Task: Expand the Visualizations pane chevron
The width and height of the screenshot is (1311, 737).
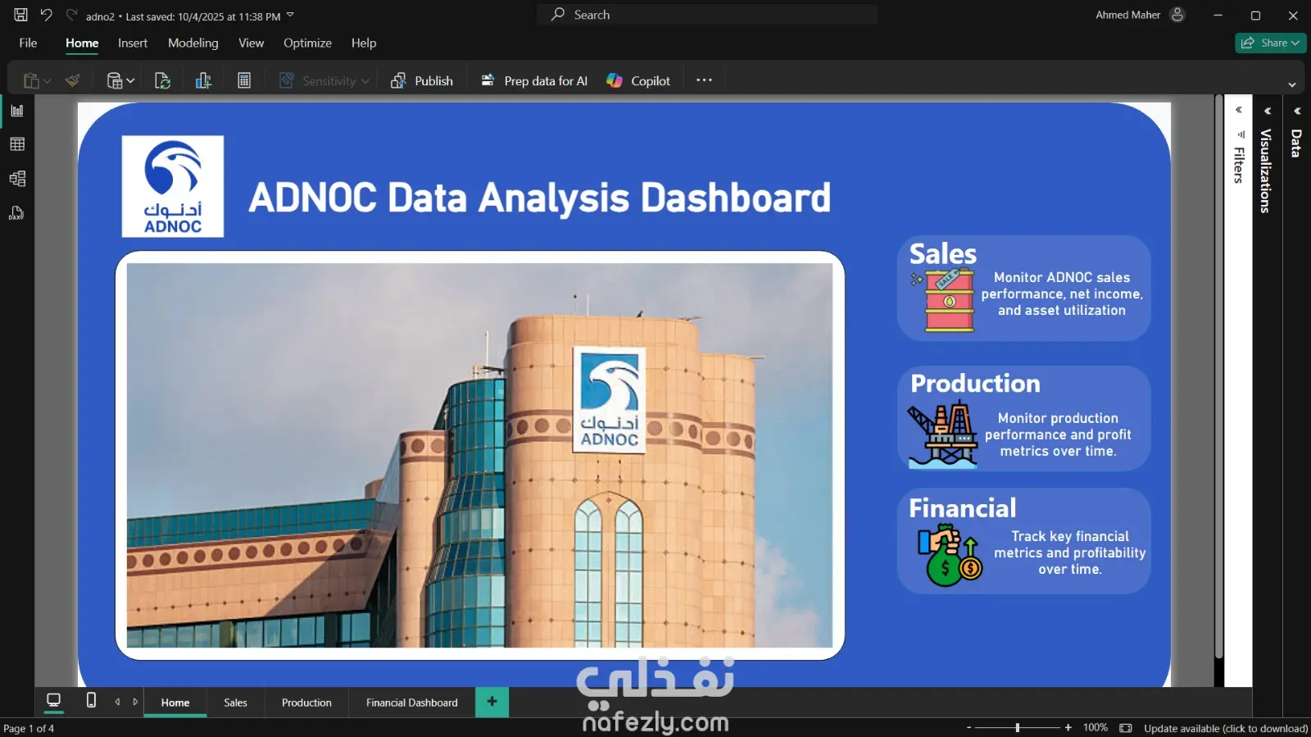Action: 1268,111
